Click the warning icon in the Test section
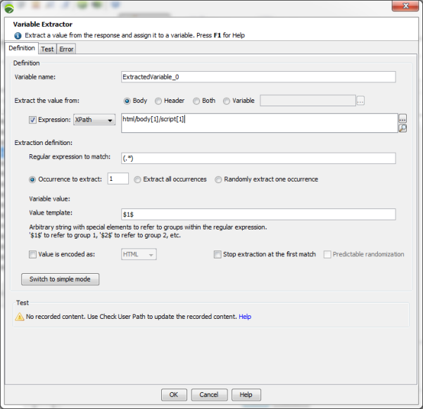Viewport: 423px width, 409px height. [x=20, y=317]
